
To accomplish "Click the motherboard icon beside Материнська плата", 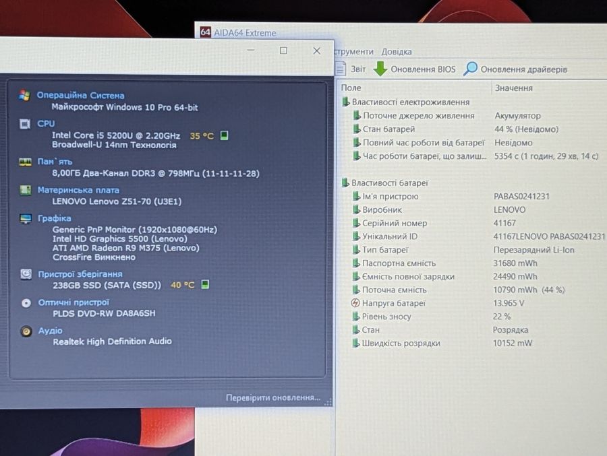I will (25, 190).
